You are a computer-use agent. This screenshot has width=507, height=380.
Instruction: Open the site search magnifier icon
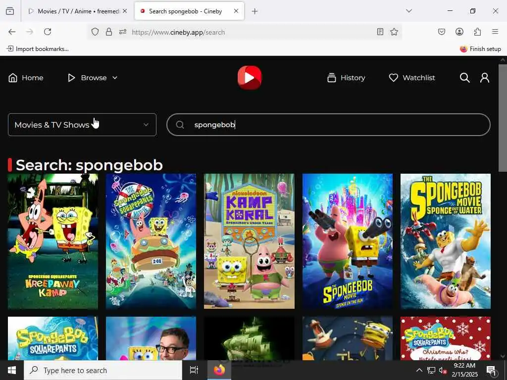tap(464, 78)
